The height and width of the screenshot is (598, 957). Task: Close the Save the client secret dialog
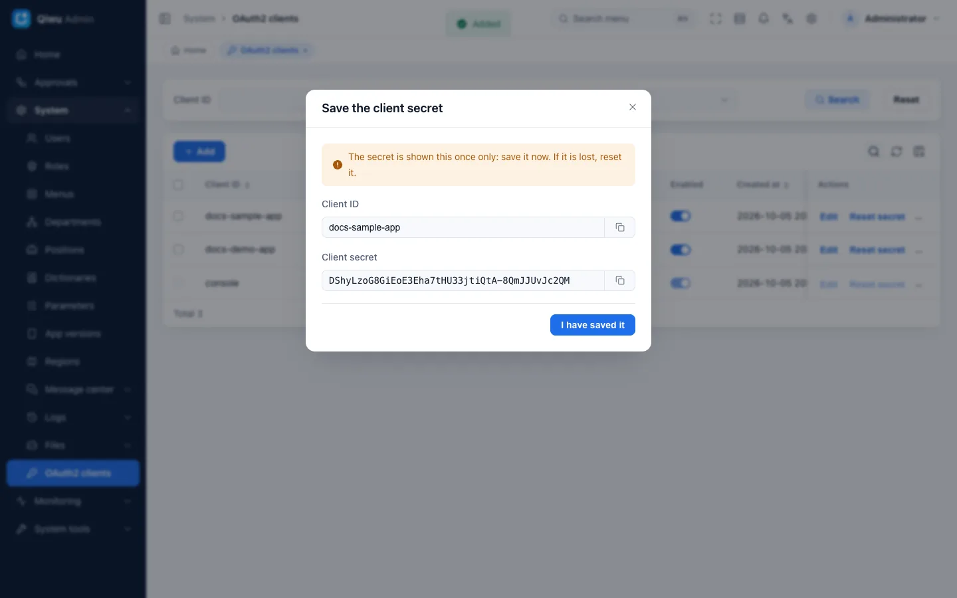click(x=633, y=107)
